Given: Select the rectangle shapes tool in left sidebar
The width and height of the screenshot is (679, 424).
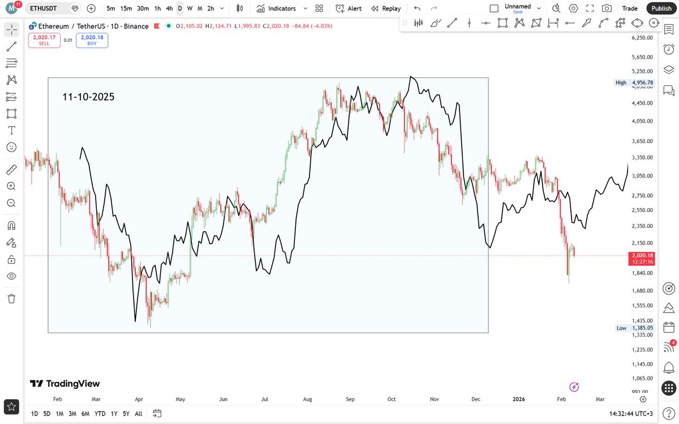Looking at the screenshot, I should pyautogui.click(x=11, y=113).
